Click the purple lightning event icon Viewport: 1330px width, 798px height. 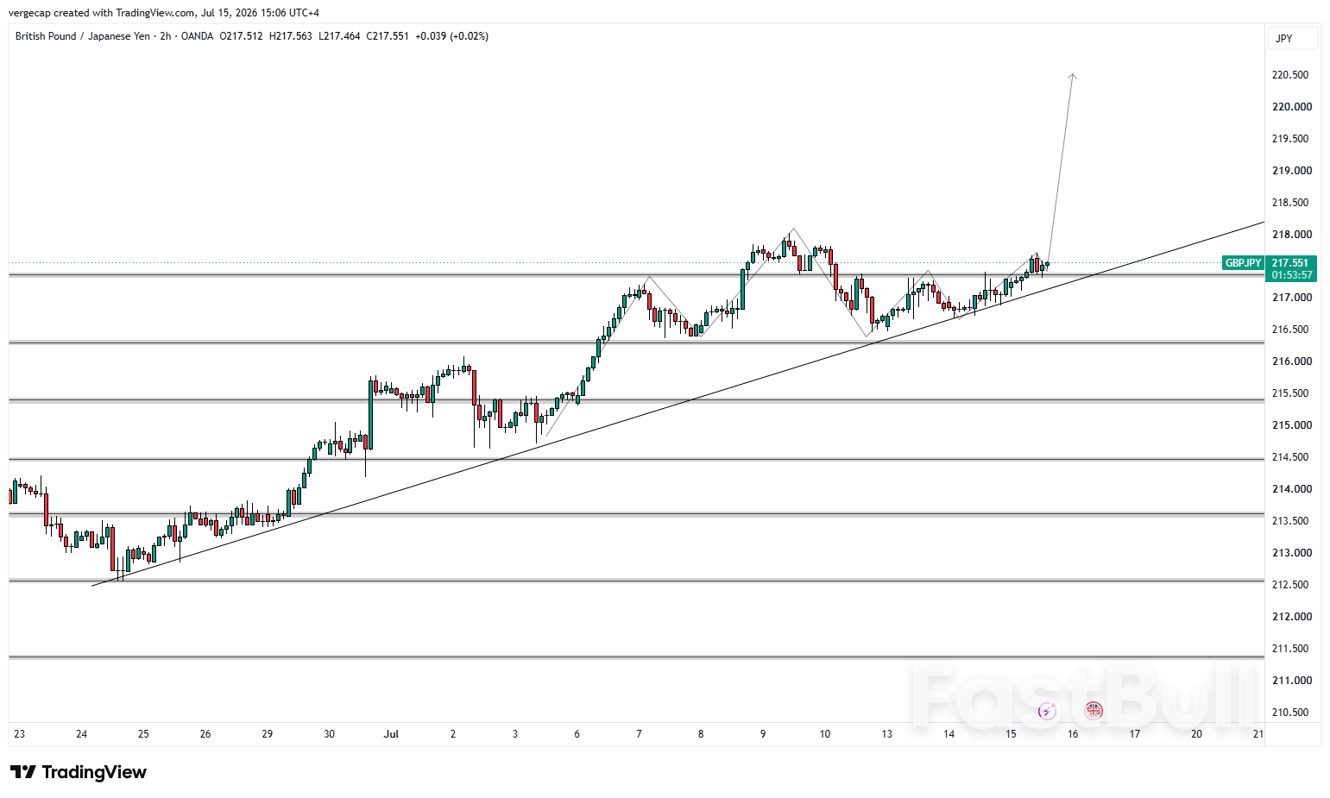click(x=1047, y=711)
